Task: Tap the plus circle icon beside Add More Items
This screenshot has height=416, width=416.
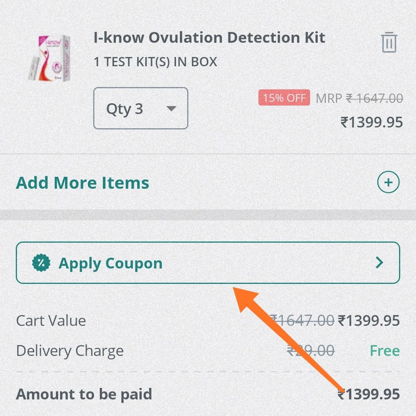Action: tap(388, 182)
